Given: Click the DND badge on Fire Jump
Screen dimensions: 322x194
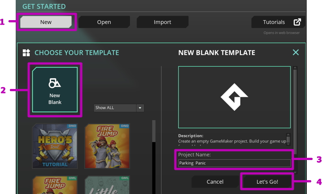Looking at the screenshot, I should (x=125, y=126).
